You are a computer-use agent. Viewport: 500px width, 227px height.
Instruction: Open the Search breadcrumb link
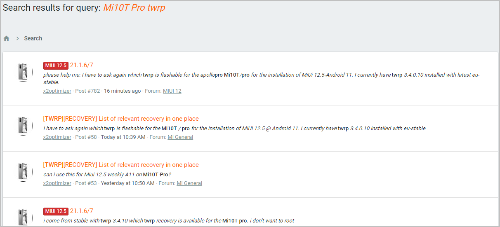tap(33, 38)
